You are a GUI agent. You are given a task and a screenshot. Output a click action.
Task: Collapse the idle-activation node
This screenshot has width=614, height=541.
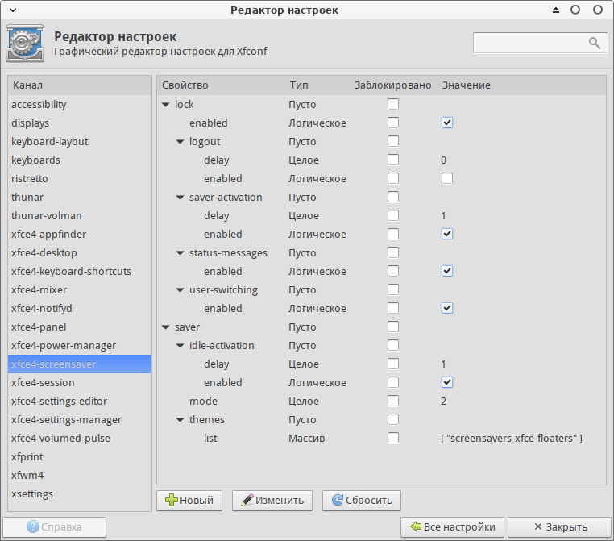tap(180, 346)
